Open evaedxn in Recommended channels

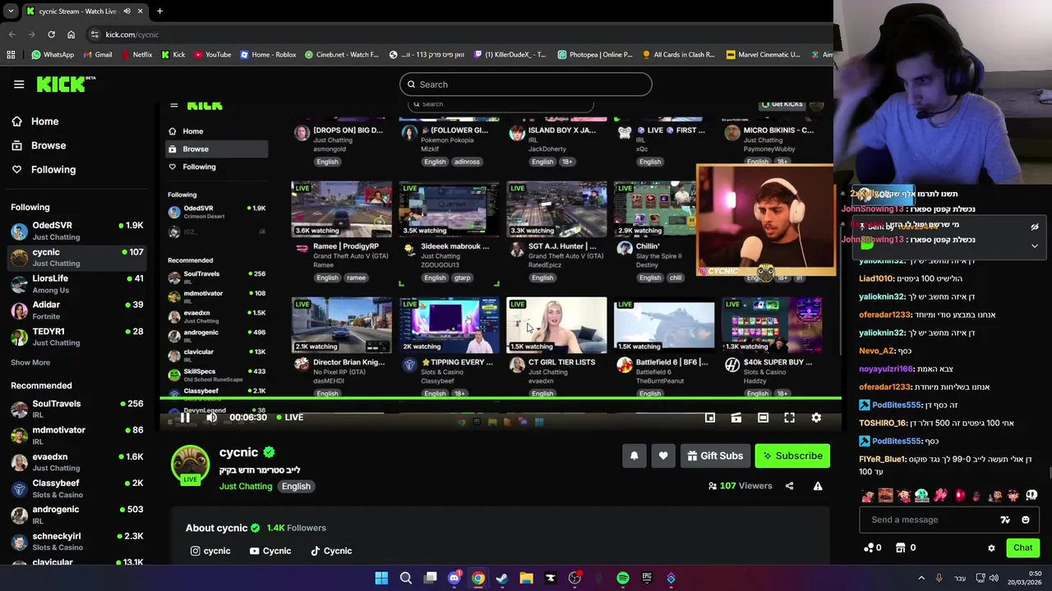[x=77, y=462]
